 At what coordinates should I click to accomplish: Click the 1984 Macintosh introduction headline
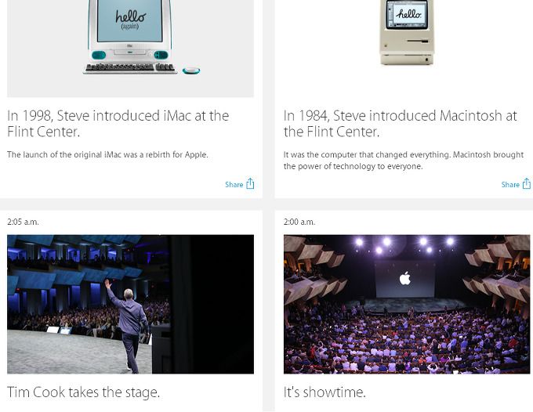401,124
